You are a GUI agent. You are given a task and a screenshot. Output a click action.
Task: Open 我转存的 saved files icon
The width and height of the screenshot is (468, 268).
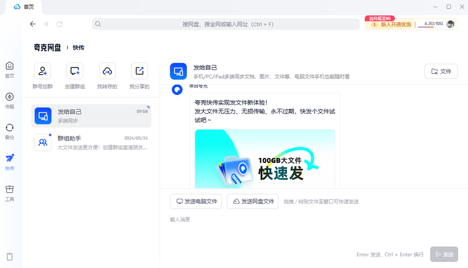(x=107, y=71)
